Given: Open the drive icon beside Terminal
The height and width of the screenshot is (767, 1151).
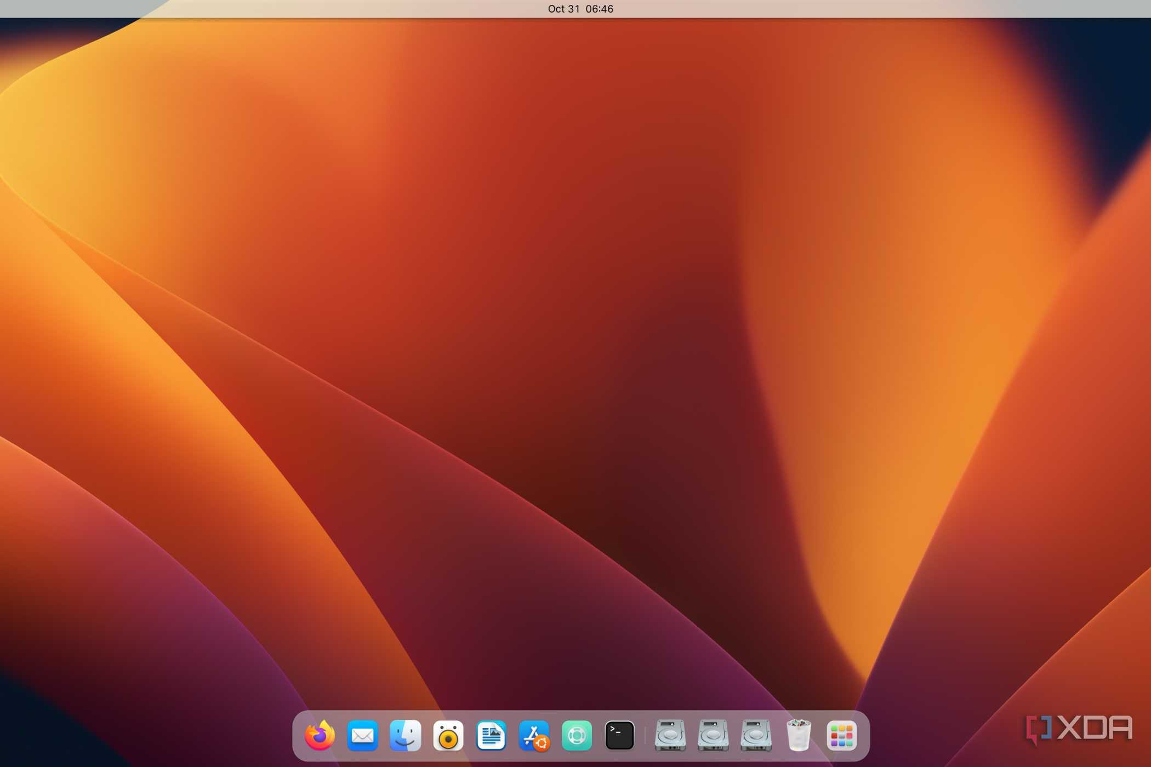Looking at the screenshot, I should (x=670, y=735).
